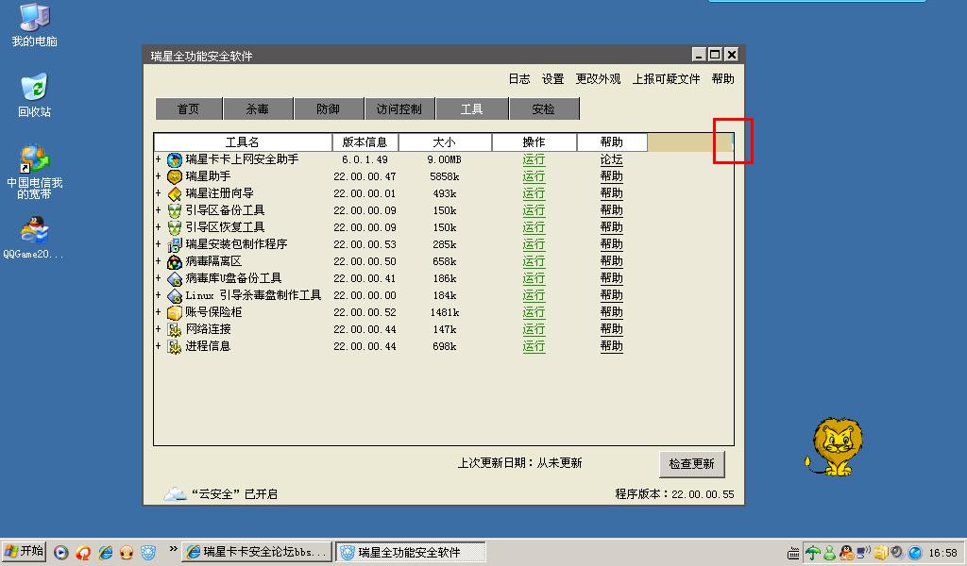Viewport: 967px width, 566px height.
Task: Run 病毒隔离区 via its 运行 link
Action: point(534,261)
